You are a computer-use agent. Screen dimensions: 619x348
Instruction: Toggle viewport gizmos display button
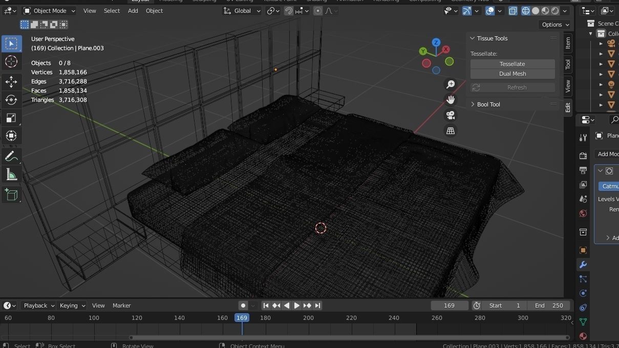click(467, 11)
